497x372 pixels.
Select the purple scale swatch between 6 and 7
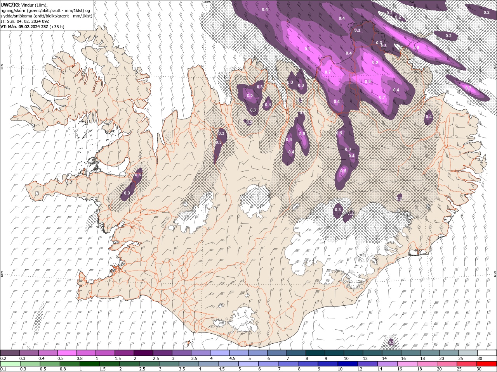[x=277, y=353]
